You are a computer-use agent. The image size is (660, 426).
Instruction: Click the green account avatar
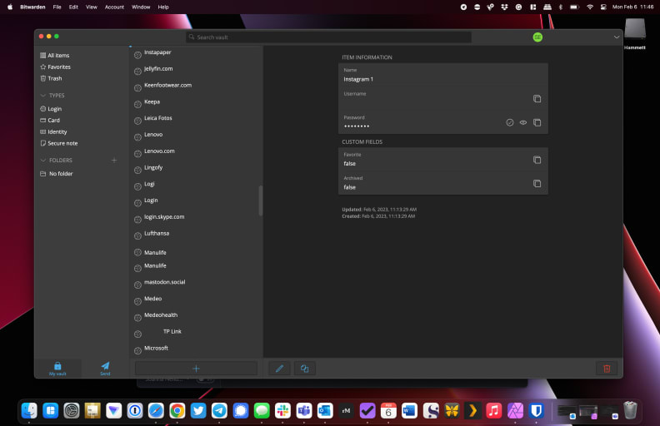537,37
